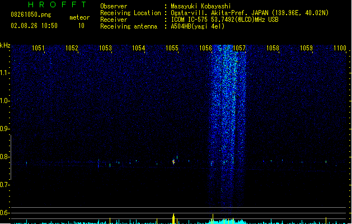This screenshot has width=352, height=224.
Task: Click the 1.1 kHz frequency label
Action: tap(4, 73)
